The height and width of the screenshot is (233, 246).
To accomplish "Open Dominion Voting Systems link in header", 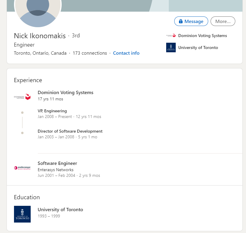I will pyautogui.click(x=203, y=36).
